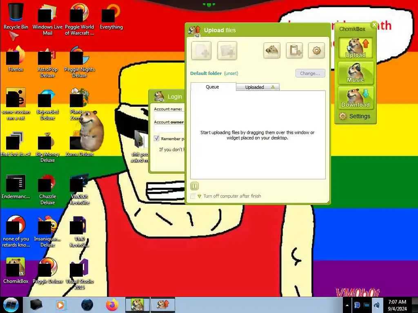Open Music in the ChomikBox widget

click(x=356, y=73)
